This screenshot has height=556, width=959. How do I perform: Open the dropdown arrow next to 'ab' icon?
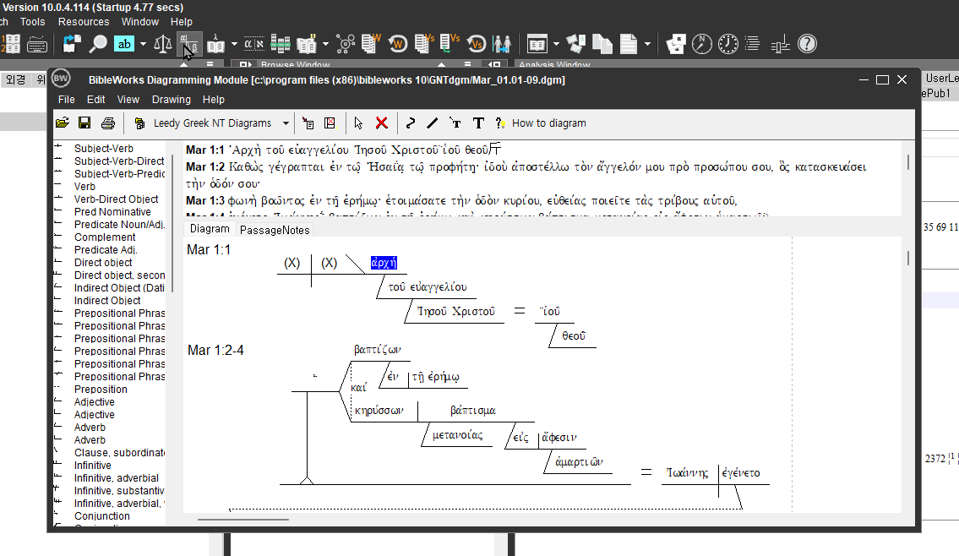[x=143, y=43]
